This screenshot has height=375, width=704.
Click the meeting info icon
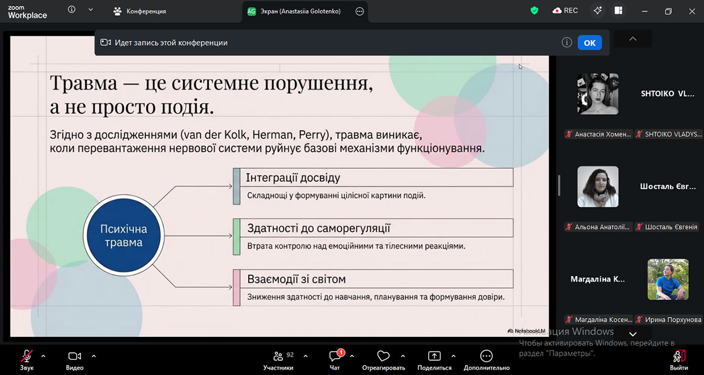pyautogui.click(x=72, y=10)
